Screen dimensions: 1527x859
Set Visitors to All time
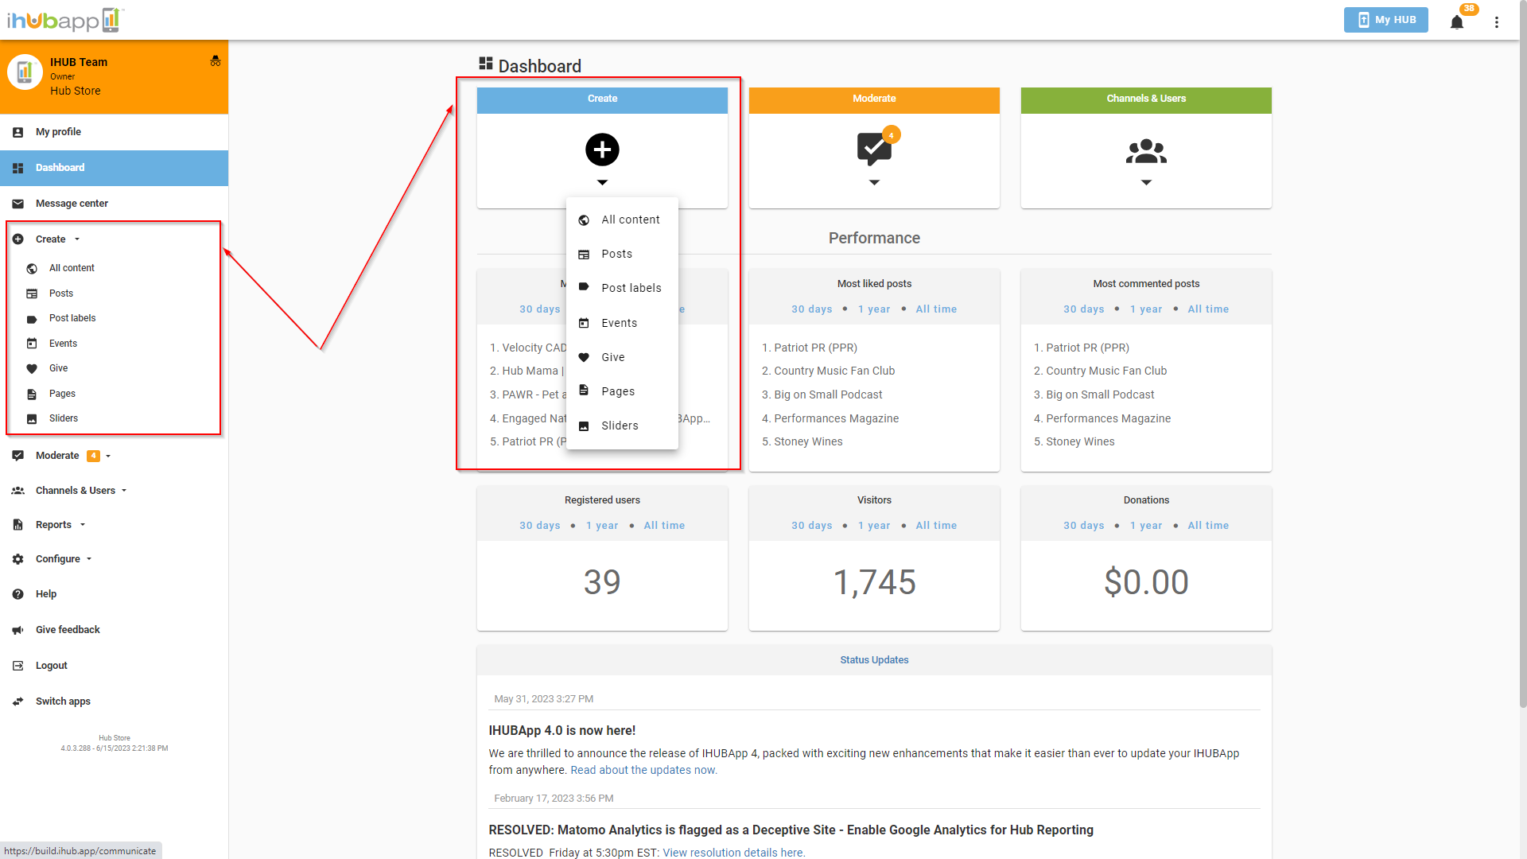click(x=936, y=526)
